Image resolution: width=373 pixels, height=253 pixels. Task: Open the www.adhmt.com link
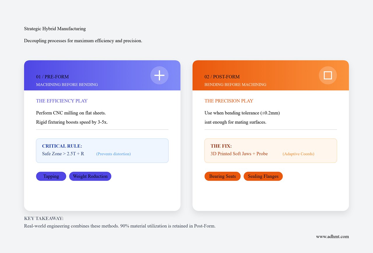pyautogui.click(x=332, y=236)
